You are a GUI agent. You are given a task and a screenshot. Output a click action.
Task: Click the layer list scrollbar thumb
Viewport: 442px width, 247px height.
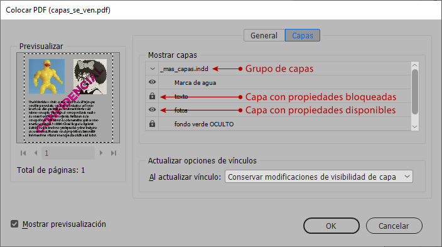(414, 92)
